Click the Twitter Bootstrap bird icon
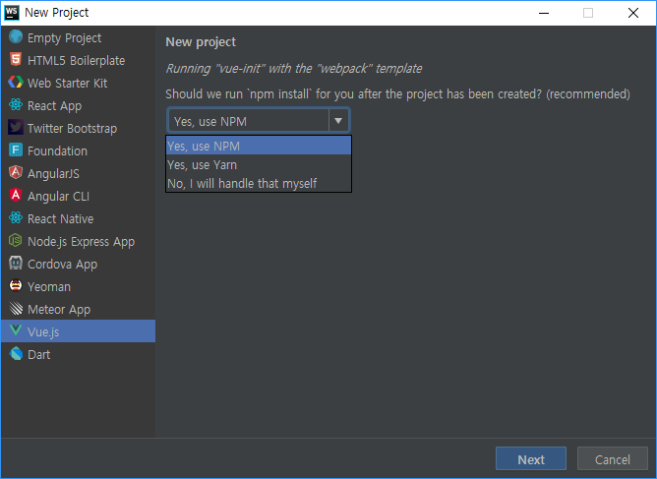657x479 pixels. click(x=16, y=128)
